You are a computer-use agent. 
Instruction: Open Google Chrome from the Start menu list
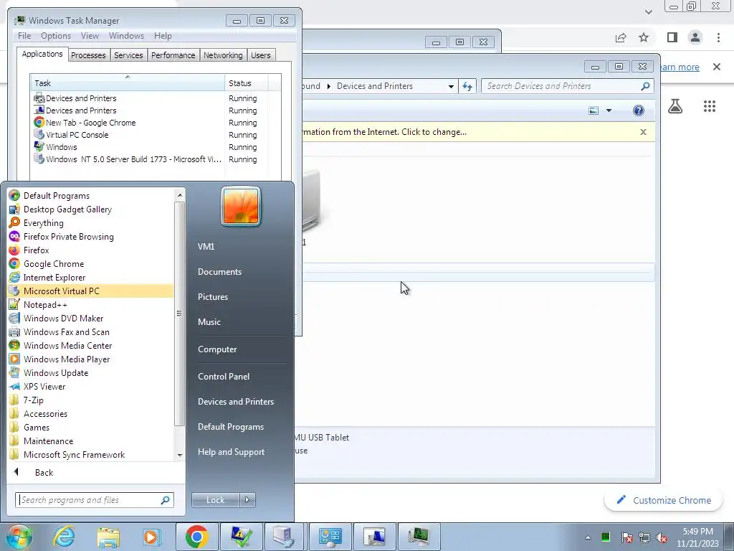point(53,264)
